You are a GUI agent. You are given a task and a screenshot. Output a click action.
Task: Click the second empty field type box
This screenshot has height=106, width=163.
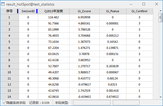126,103
